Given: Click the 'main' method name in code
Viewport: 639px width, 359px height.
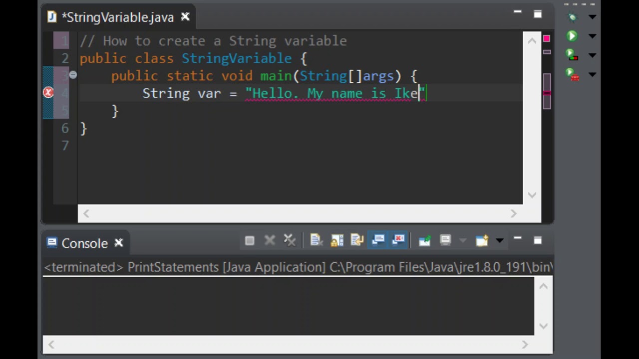Looking at the screenshot, I should pos(276,76).
